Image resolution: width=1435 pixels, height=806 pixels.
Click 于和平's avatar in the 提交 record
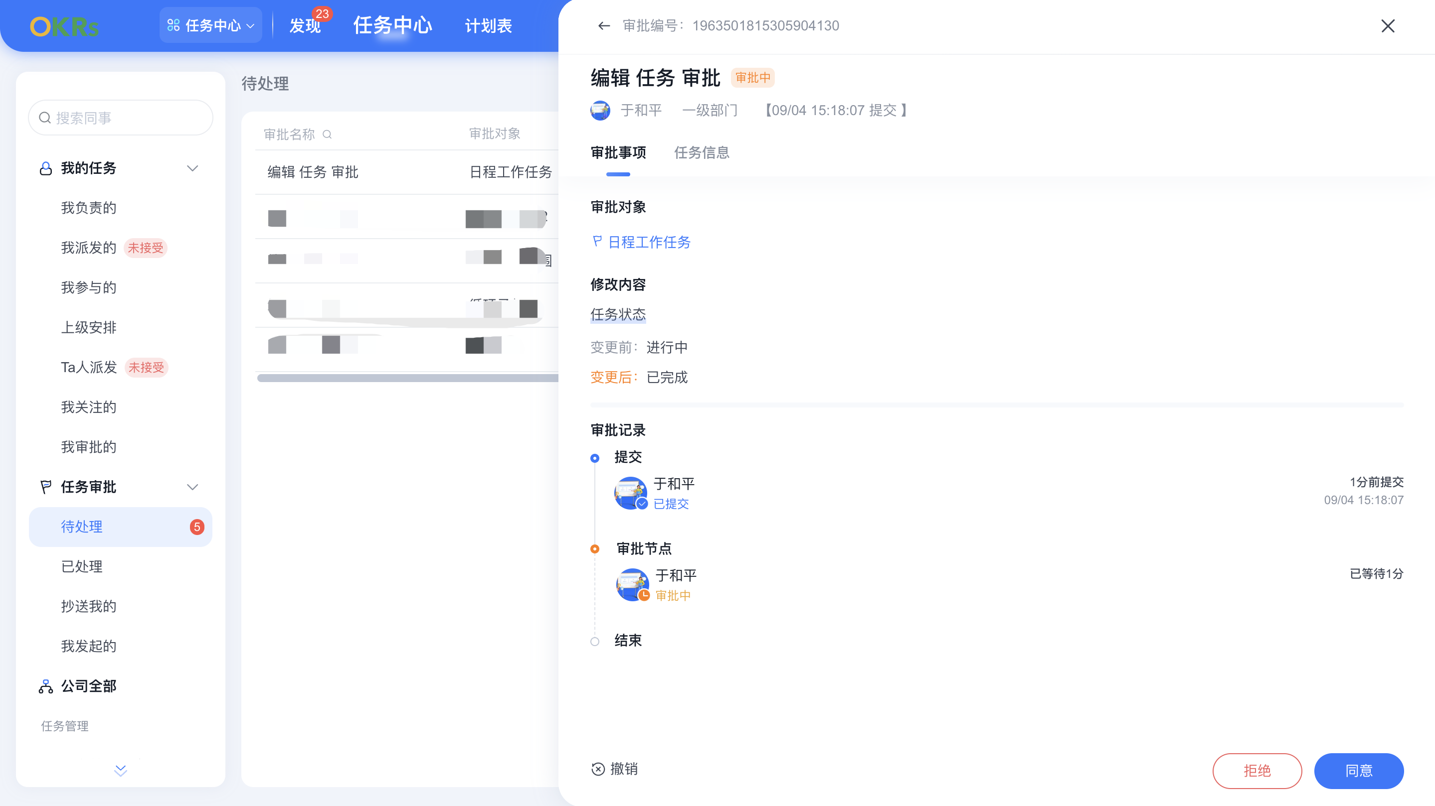point(631,493)
